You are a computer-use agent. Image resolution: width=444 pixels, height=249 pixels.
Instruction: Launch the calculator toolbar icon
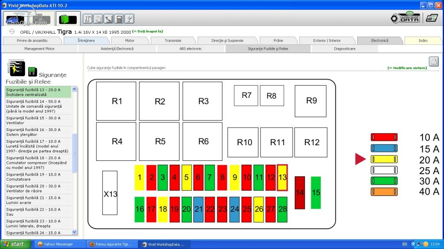tap(119, 19)
